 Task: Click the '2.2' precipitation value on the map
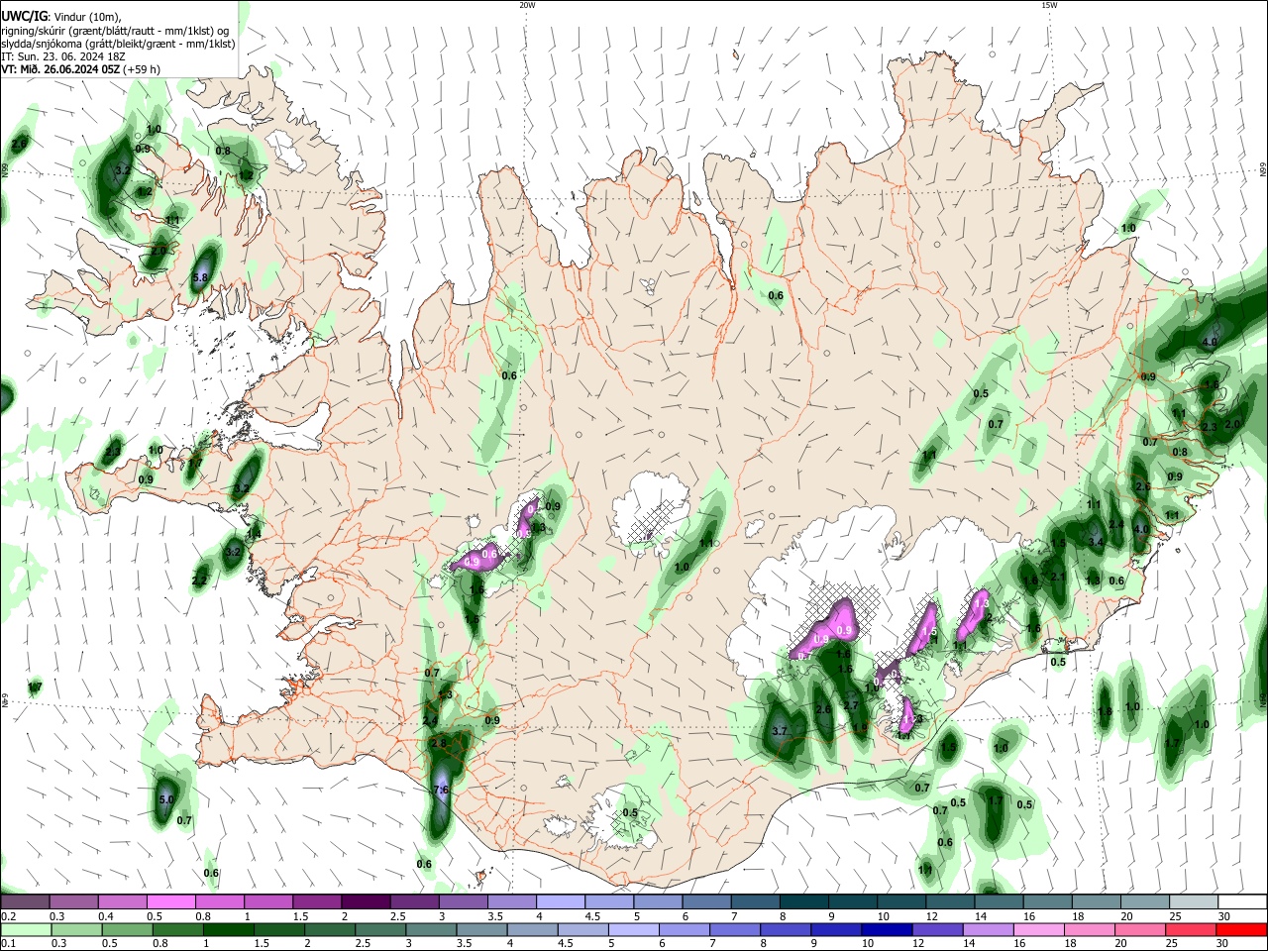[x=200, y=581]
